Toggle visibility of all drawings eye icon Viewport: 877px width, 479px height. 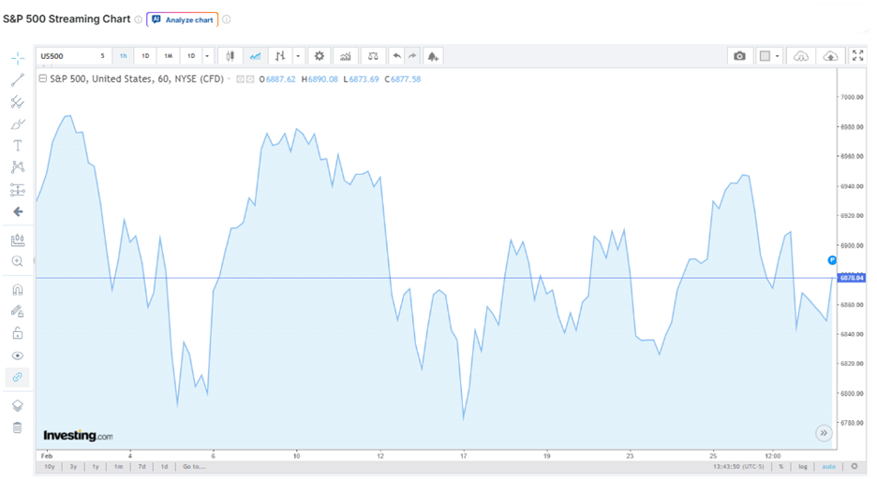point(17,356)
